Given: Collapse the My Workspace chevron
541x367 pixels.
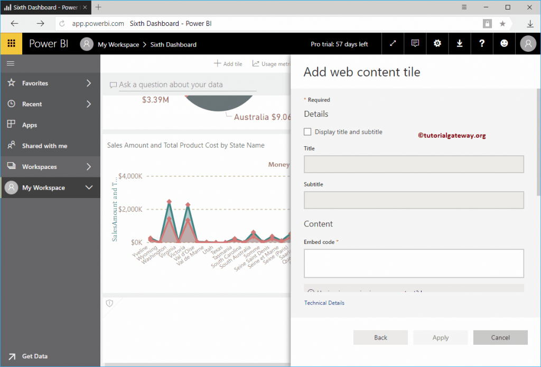Looking at the screenshot, I should click(89, 187).
